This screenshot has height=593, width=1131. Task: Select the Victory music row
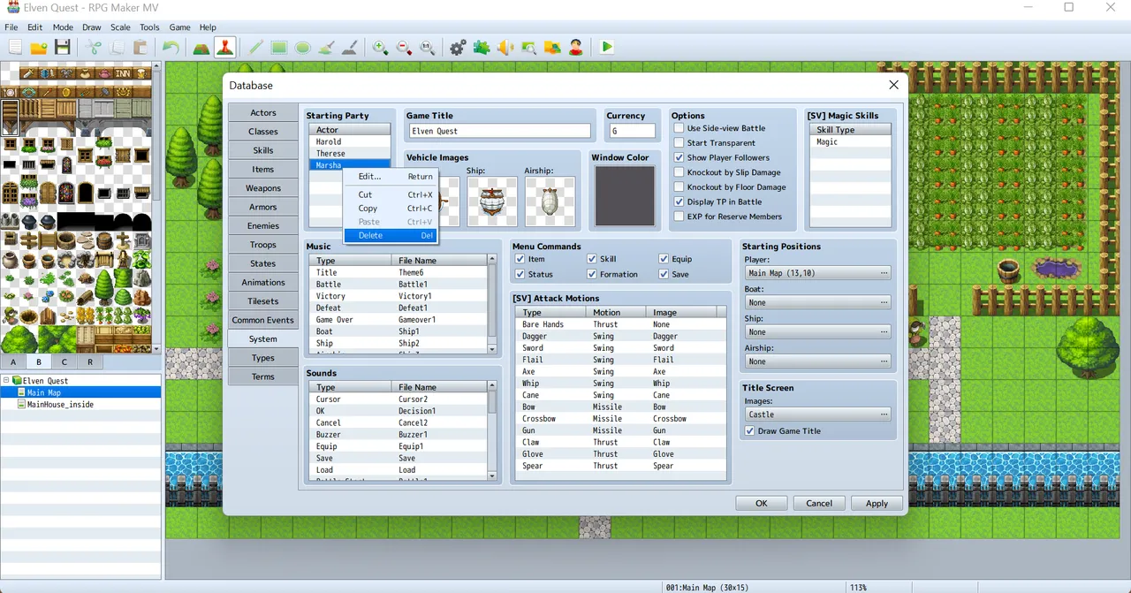pos(398,296)
